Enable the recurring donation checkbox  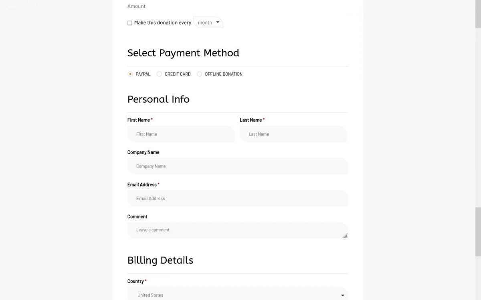click(130, 23)
